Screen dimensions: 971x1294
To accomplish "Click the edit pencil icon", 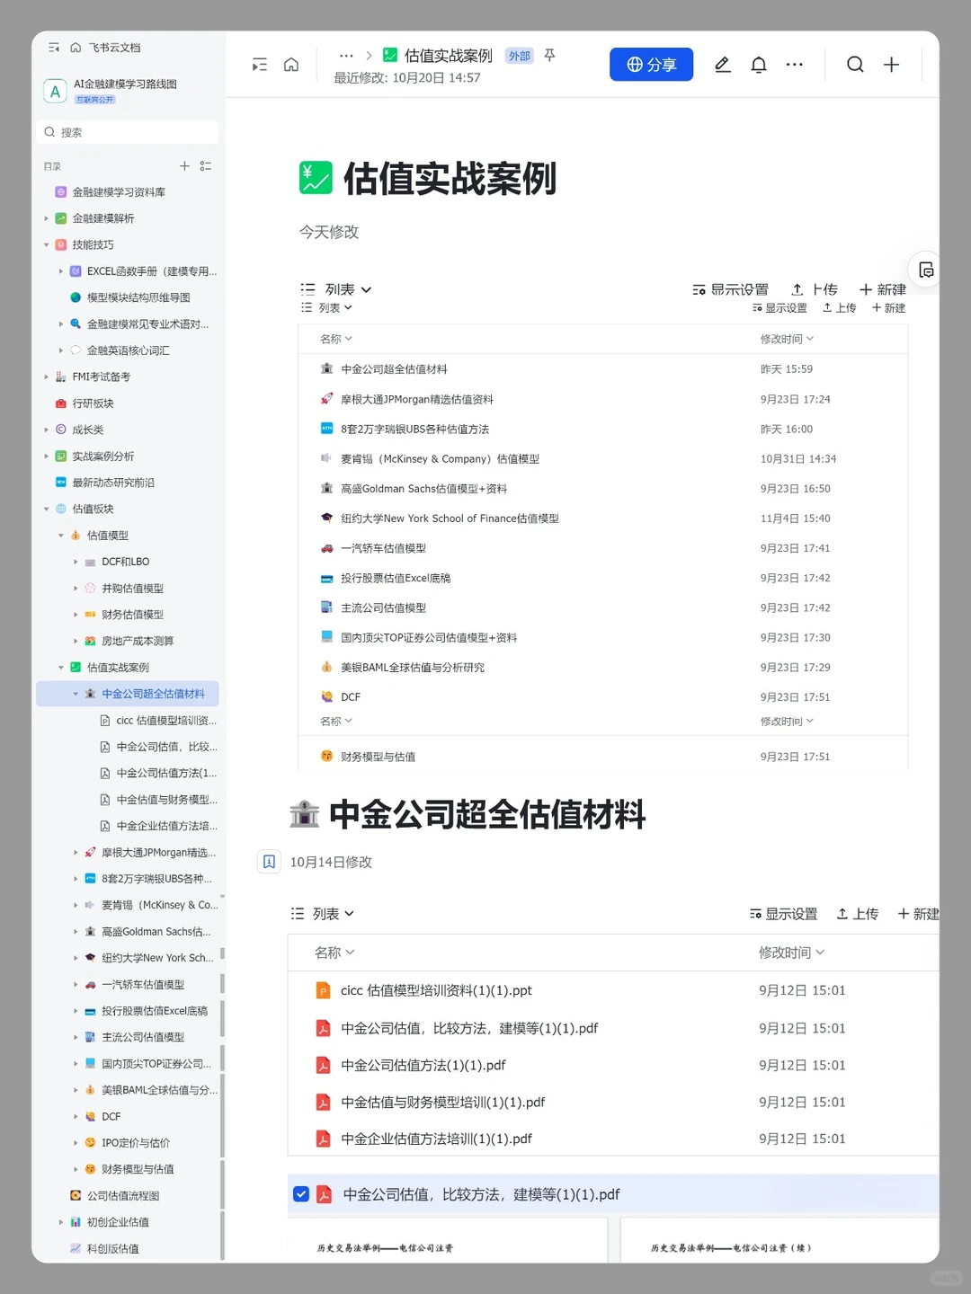I will pos(723,65).
